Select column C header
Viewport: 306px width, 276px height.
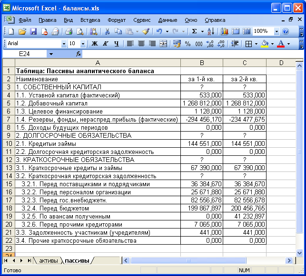click(x=245, y=63)
